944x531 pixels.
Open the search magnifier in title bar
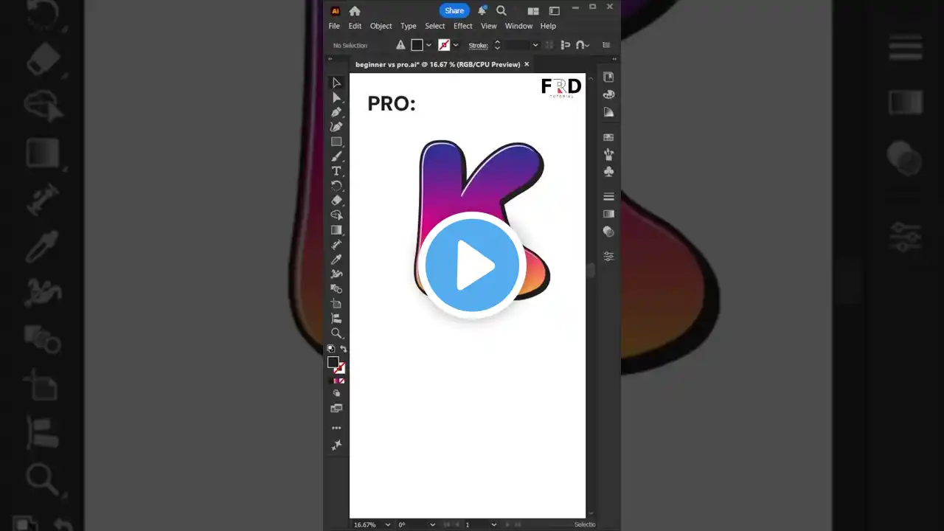pos(502,10)
